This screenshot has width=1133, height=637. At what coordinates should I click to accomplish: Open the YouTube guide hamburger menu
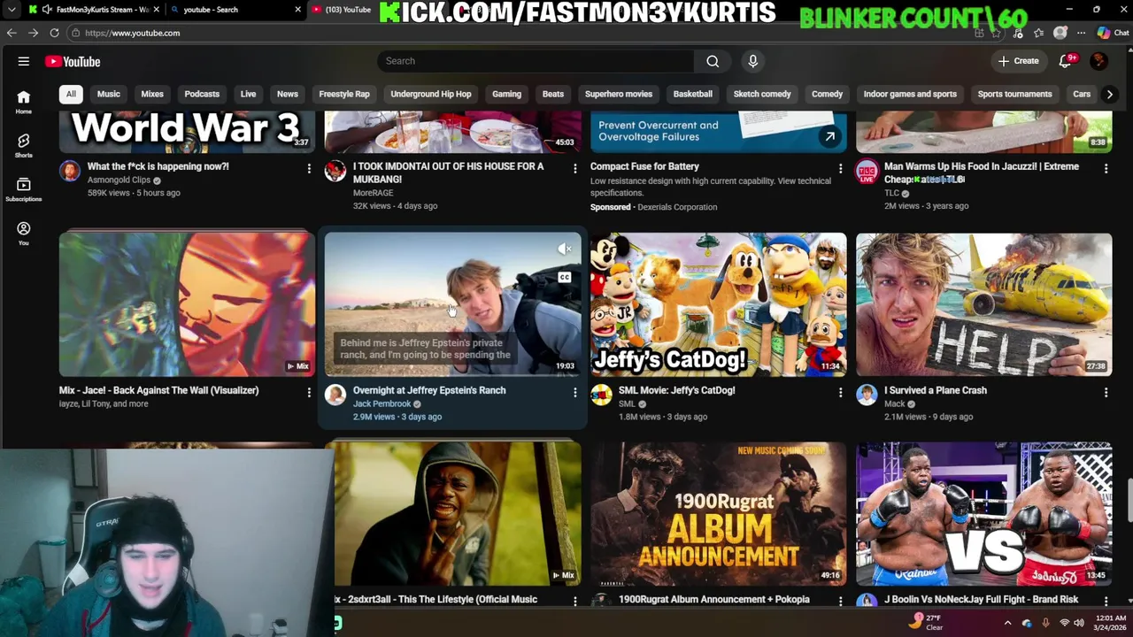tap(24, 61)
